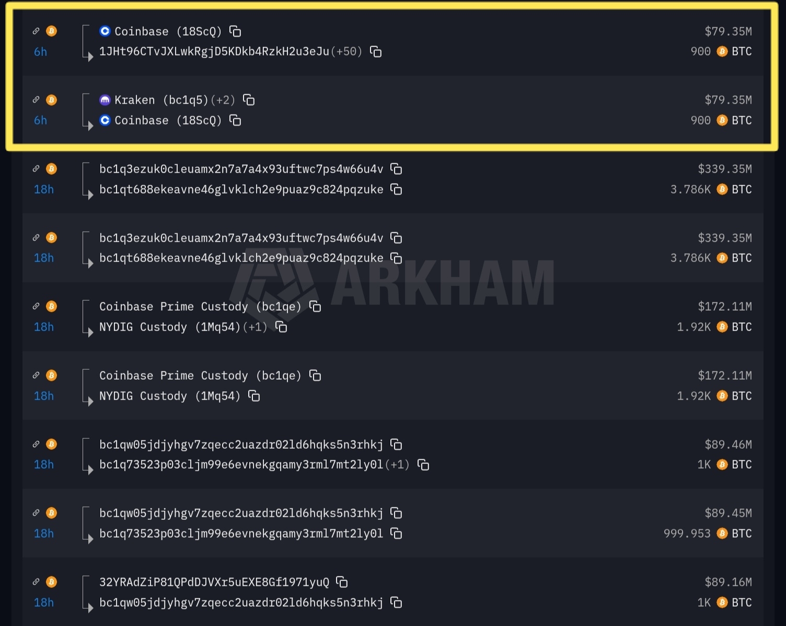
Task: Open the 18h timestamp of the $89.46M transfer
Action: pos(44,464)
